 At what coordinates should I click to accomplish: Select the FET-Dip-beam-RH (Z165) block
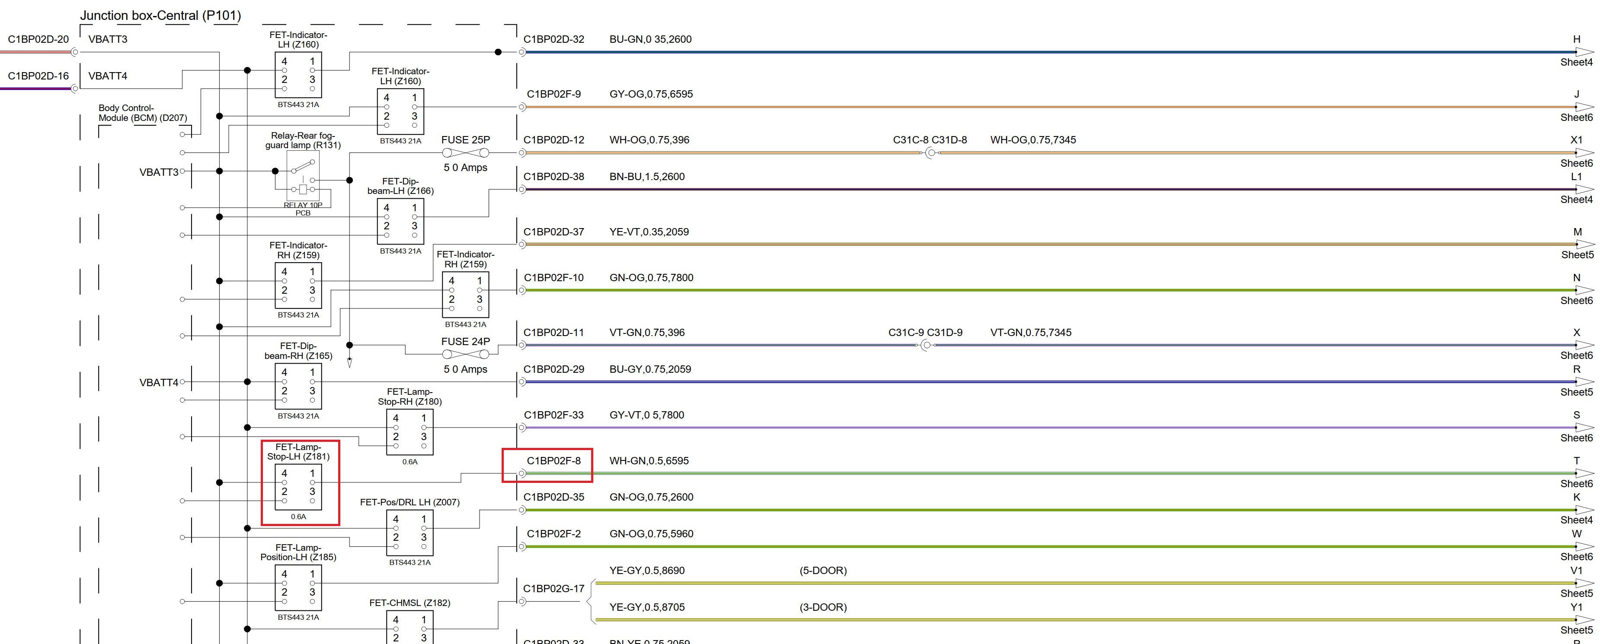298,386
